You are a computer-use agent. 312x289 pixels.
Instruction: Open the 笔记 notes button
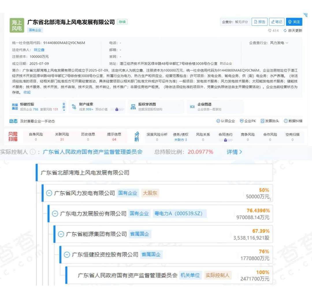[276, 22]
